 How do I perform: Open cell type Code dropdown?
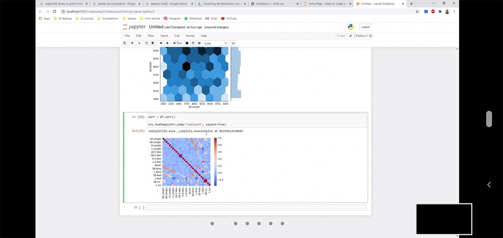tap(215, 43)
